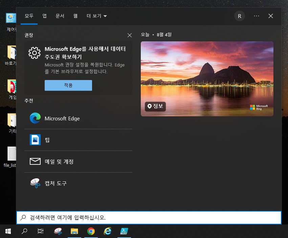This screenshot has width=288, height=238.
Task: Click the Microsoft Edge logo icon
Action: 35,118
